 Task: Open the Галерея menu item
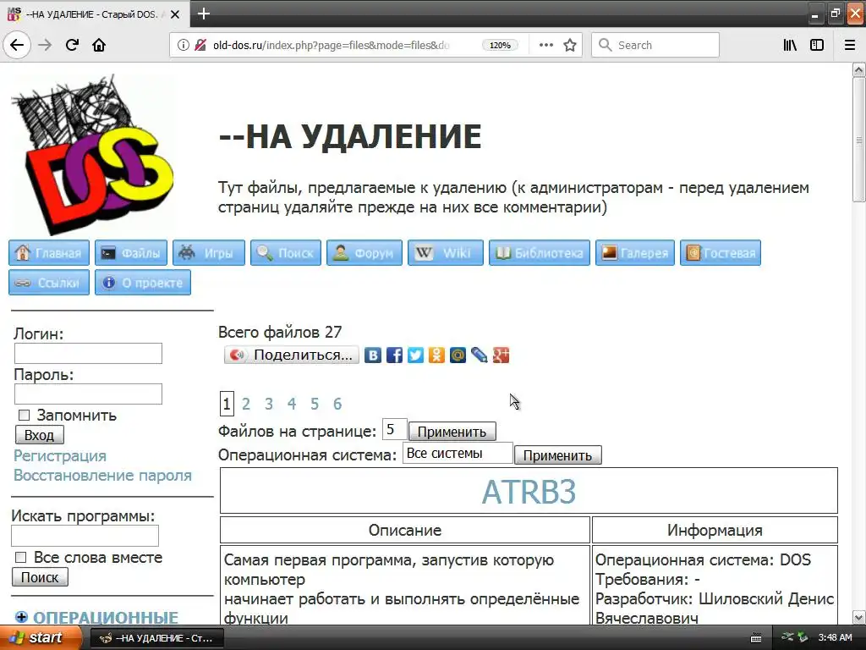[x=635, y=252]
